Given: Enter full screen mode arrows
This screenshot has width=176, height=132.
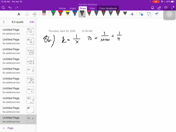Looking at the screenshot, I should click(173, 8).
